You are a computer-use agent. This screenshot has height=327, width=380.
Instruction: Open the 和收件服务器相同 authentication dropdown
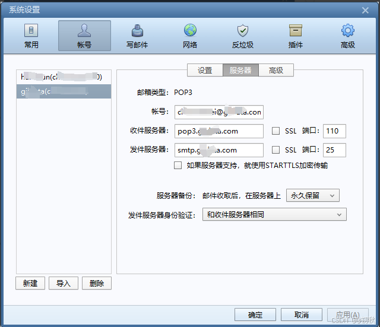pyautogui.click(x=274, y=215)
